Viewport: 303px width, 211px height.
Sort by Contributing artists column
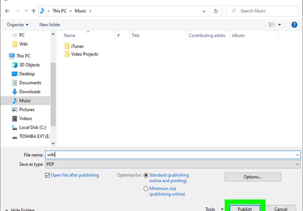(x=208, y=36)
